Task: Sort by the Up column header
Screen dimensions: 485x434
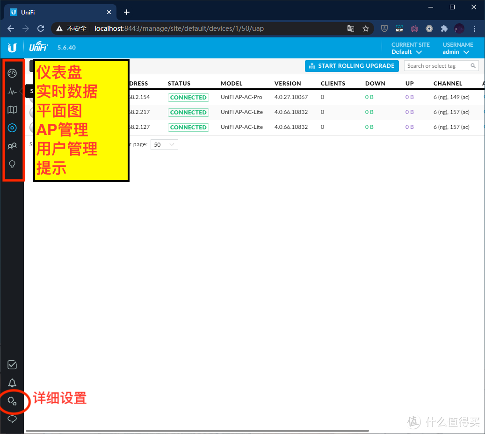Action: [410, 84]
